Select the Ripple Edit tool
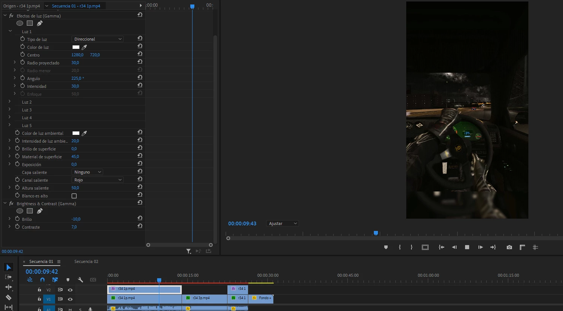The width and height of the screenshot is (563, 311). click(x=9, y=287)
